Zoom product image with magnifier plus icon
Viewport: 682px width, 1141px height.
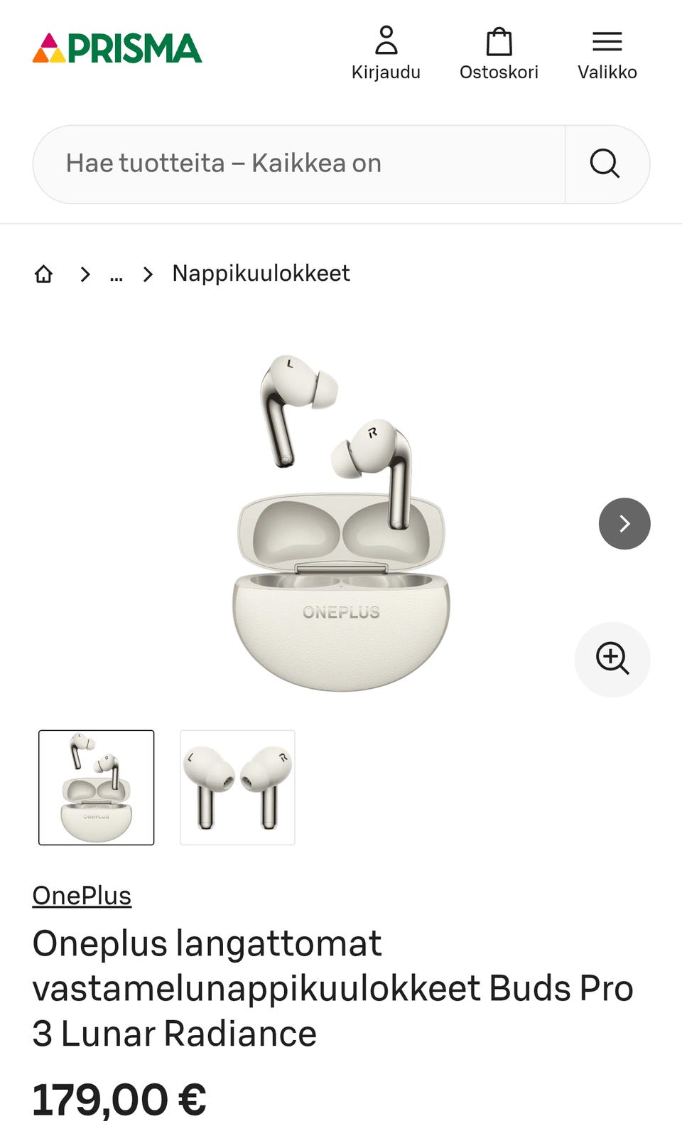click(x=612, y=659)
